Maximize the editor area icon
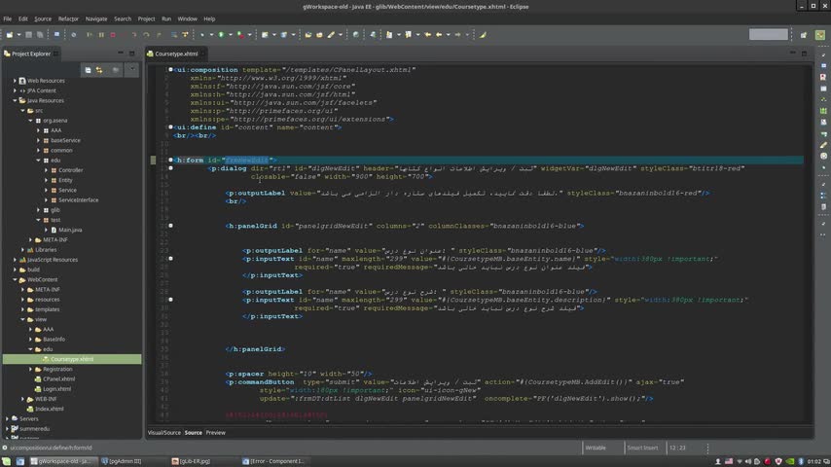Viewport: 831px width, 467px height. point(804,53)
